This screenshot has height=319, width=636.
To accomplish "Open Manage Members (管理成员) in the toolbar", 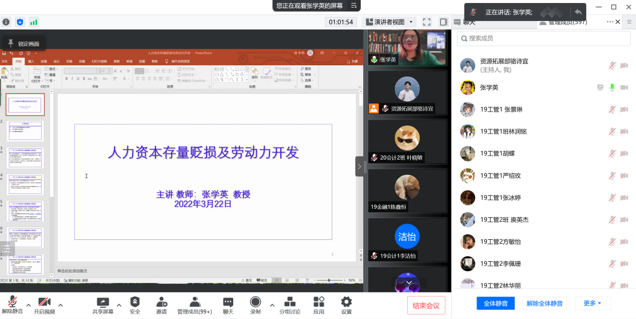I will point(195,302).
